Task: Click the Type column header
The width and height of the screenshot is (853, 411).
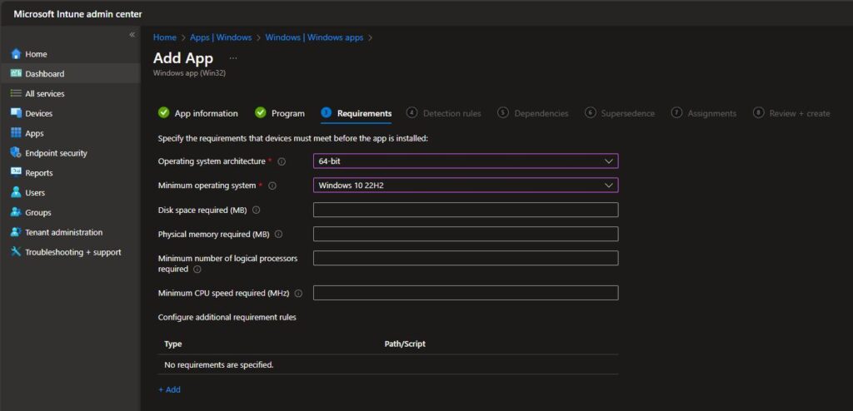Action: (173, 344)
